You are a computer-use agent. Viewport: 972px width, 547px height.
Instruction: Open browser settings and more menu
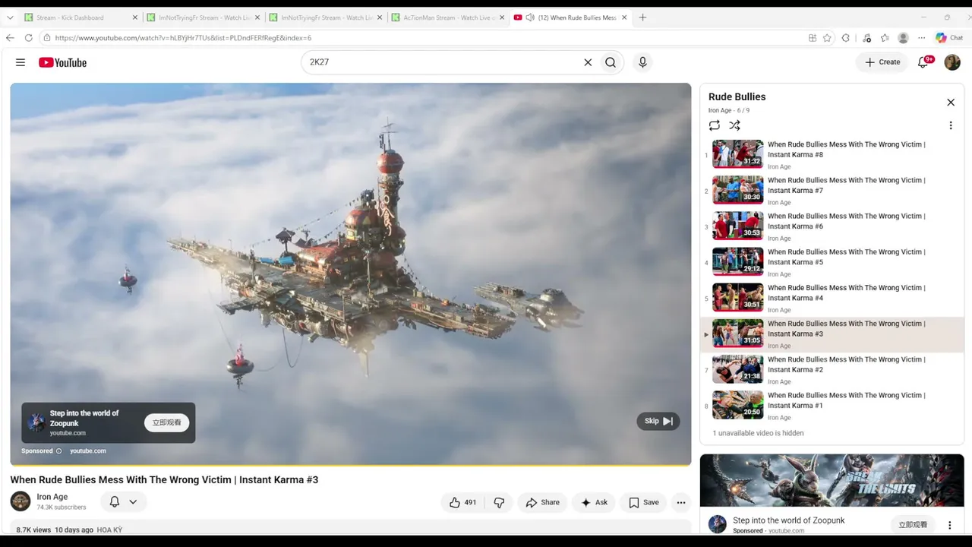pos(922,38)
